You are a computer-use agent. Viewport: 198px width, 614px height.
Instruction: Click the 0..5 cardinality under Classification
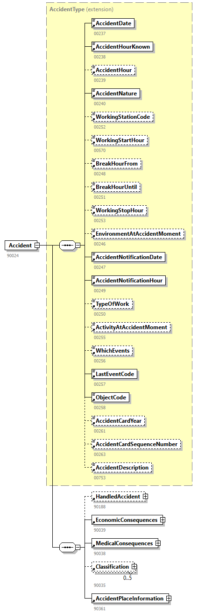point(127,578)
